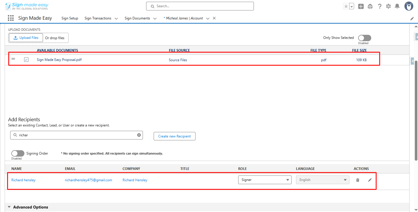Delete recipient Richard hensley via trash icon

click(x=358, y=180)
